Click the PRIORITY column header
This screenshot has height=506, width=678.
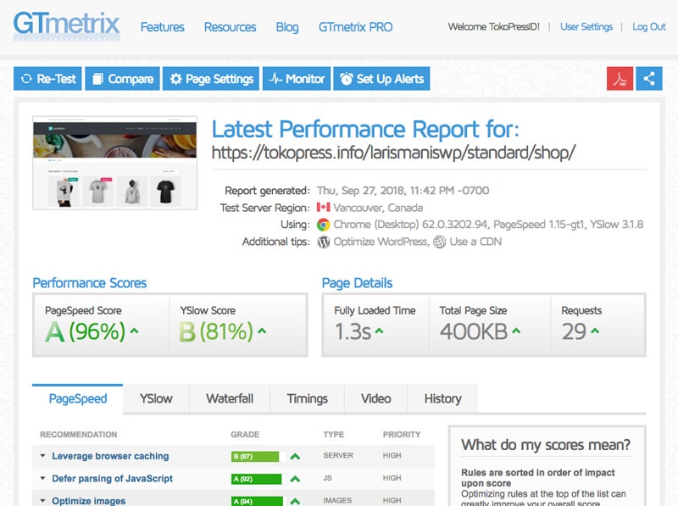coord(402,435)
